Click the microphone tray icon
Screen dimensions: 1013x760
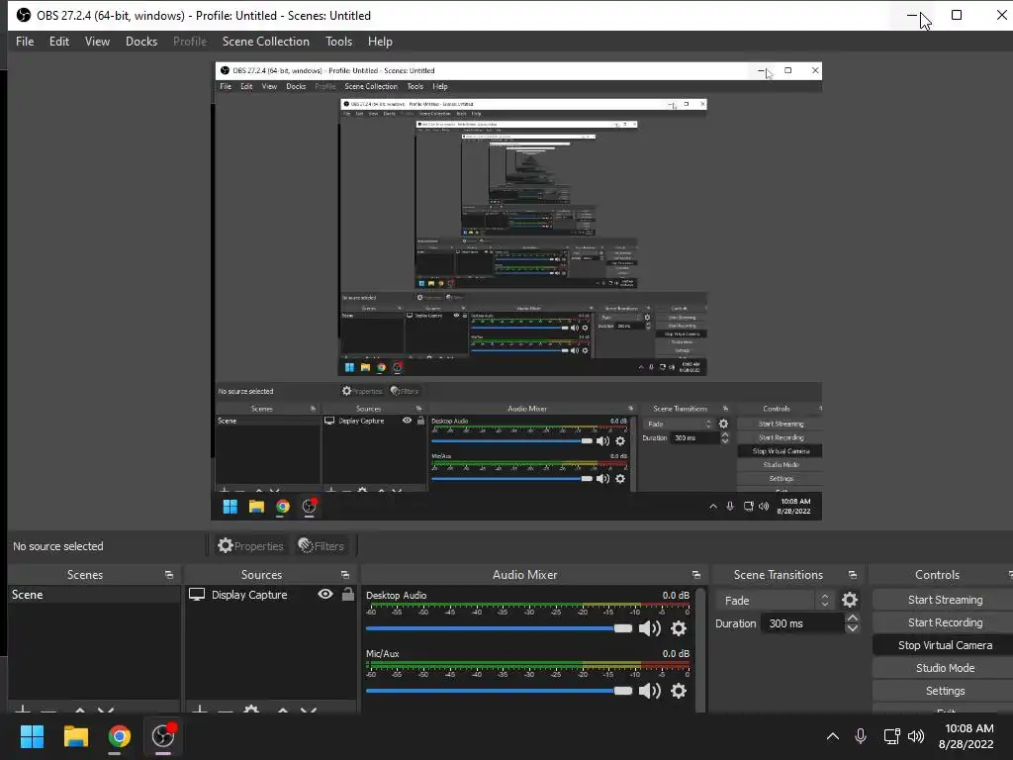[861, 736]
